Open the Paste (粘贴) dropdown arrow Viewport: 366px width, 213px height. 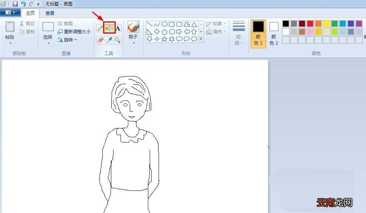(10, 43)
